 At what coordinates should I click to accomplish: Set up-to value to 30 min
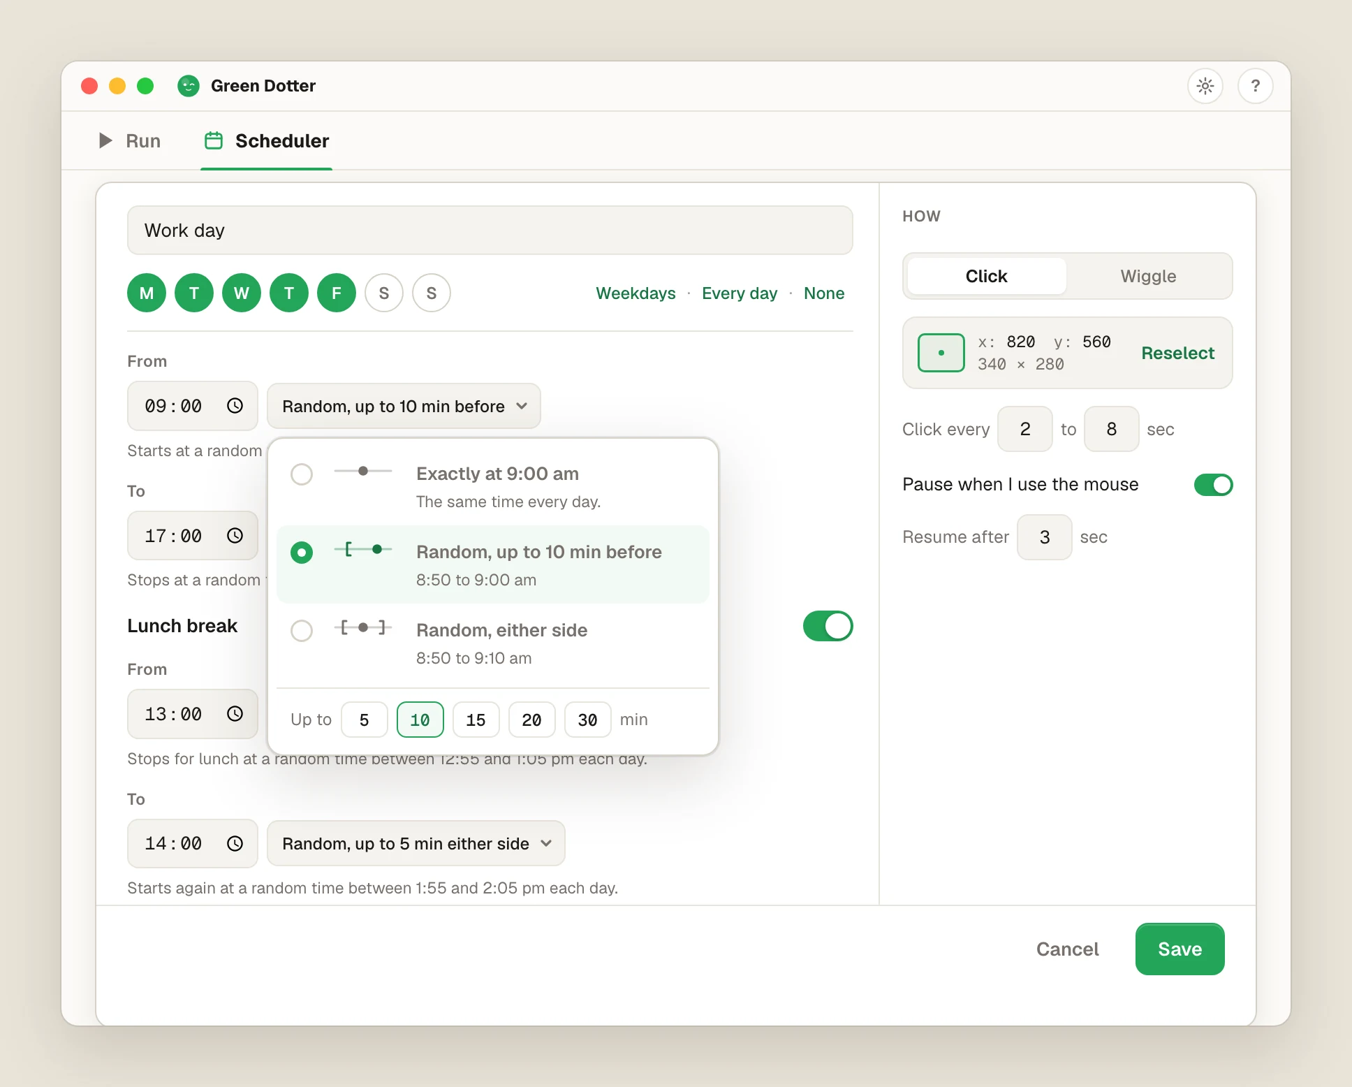tap(588, 720)
